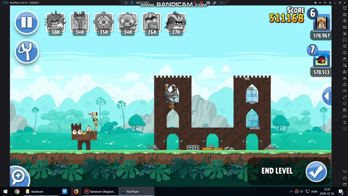Viewport: 348px width, 196px height.
Task: Lower volume in NoxPlayer sidebar
Action: point(345,53)
